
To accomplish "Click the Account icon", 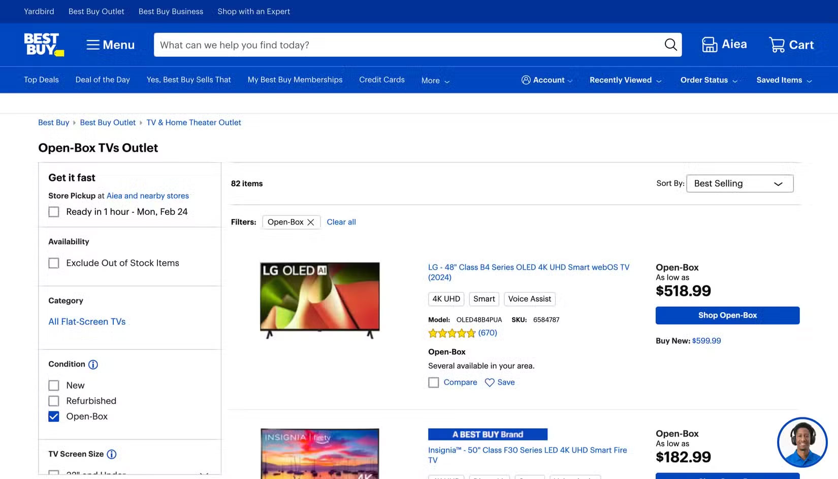I will click(x=526, y=80).
